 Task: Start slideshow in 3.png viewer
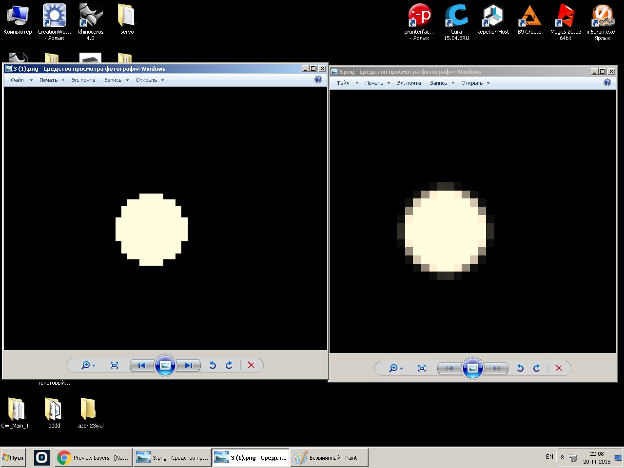pyautogui.click(x=472, y=368)
